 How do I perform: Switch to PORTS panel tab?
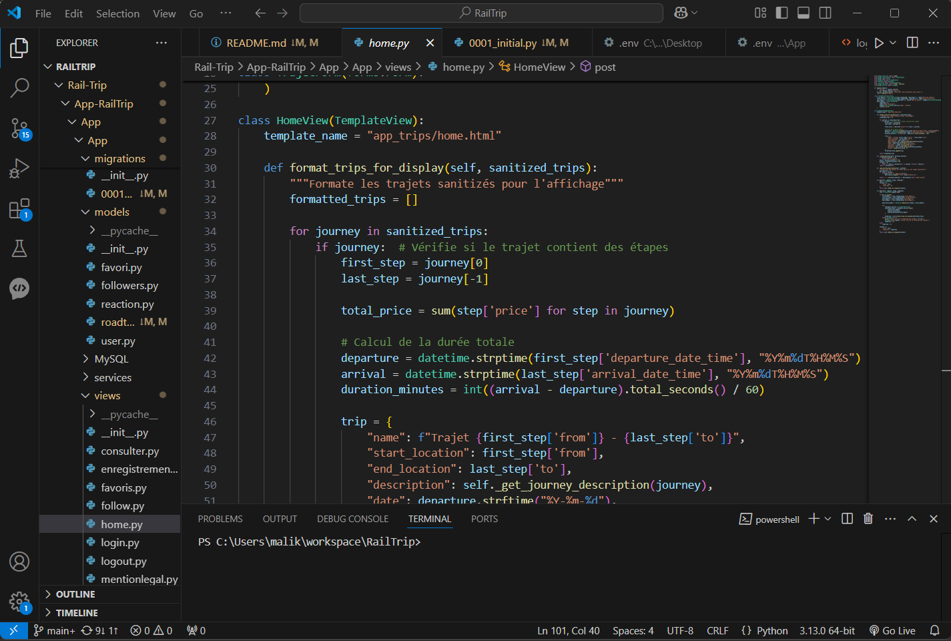click(x=485, y=519)
